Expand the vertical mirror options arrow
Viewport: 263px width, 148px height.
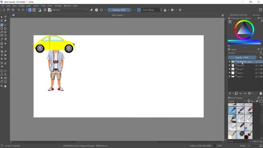click(176, 10)
